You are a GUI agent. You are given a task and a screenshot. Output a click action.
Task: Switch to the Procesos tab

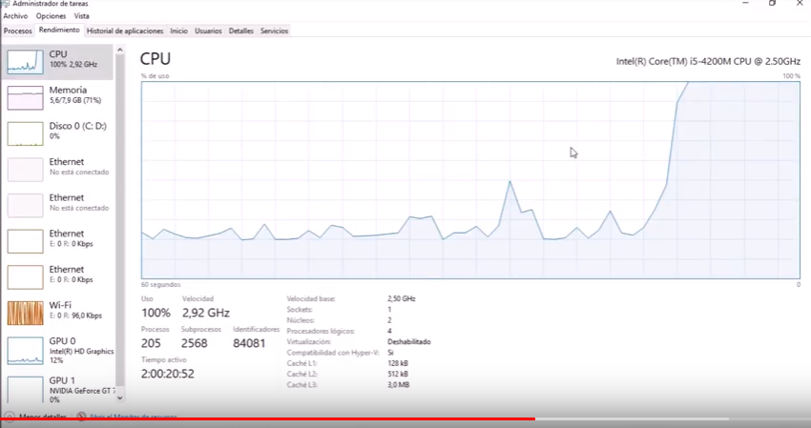(18, 31)
